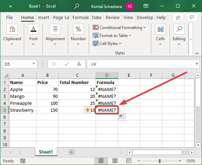Image resolution: width=202 pixels, height=165 pixels.
Task: Open the Name Box dropdown arrow
Action: click(x=34, y=64)
